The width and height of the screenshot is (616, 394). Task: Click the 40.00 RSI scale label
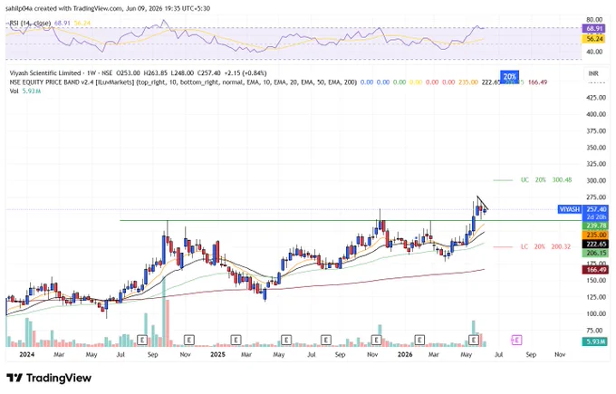click(594, 52)
